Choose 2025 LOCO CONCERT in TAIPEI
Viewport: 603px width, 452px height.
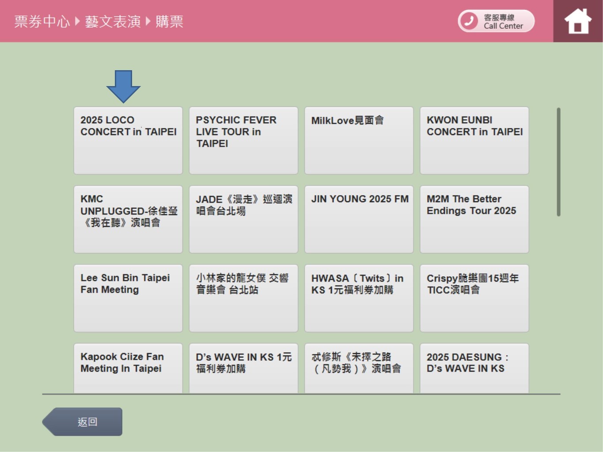tap(128, 140)
